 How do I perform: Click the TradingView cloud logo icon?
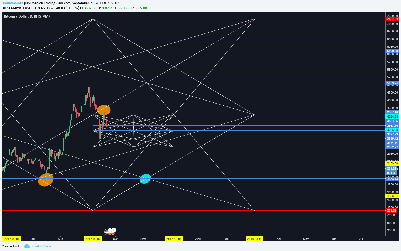(27, 246)
